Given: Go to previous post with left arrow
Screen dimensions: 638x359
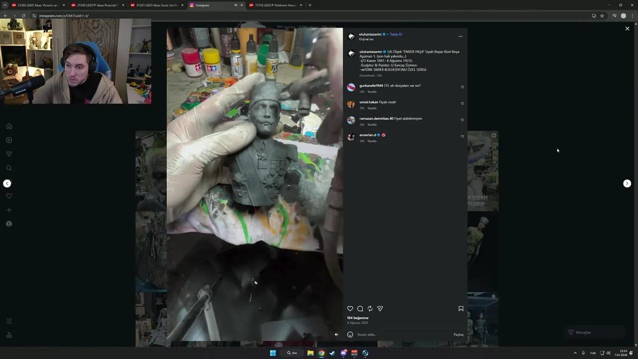Looking at the screenshot, I should tap(7, 183).
